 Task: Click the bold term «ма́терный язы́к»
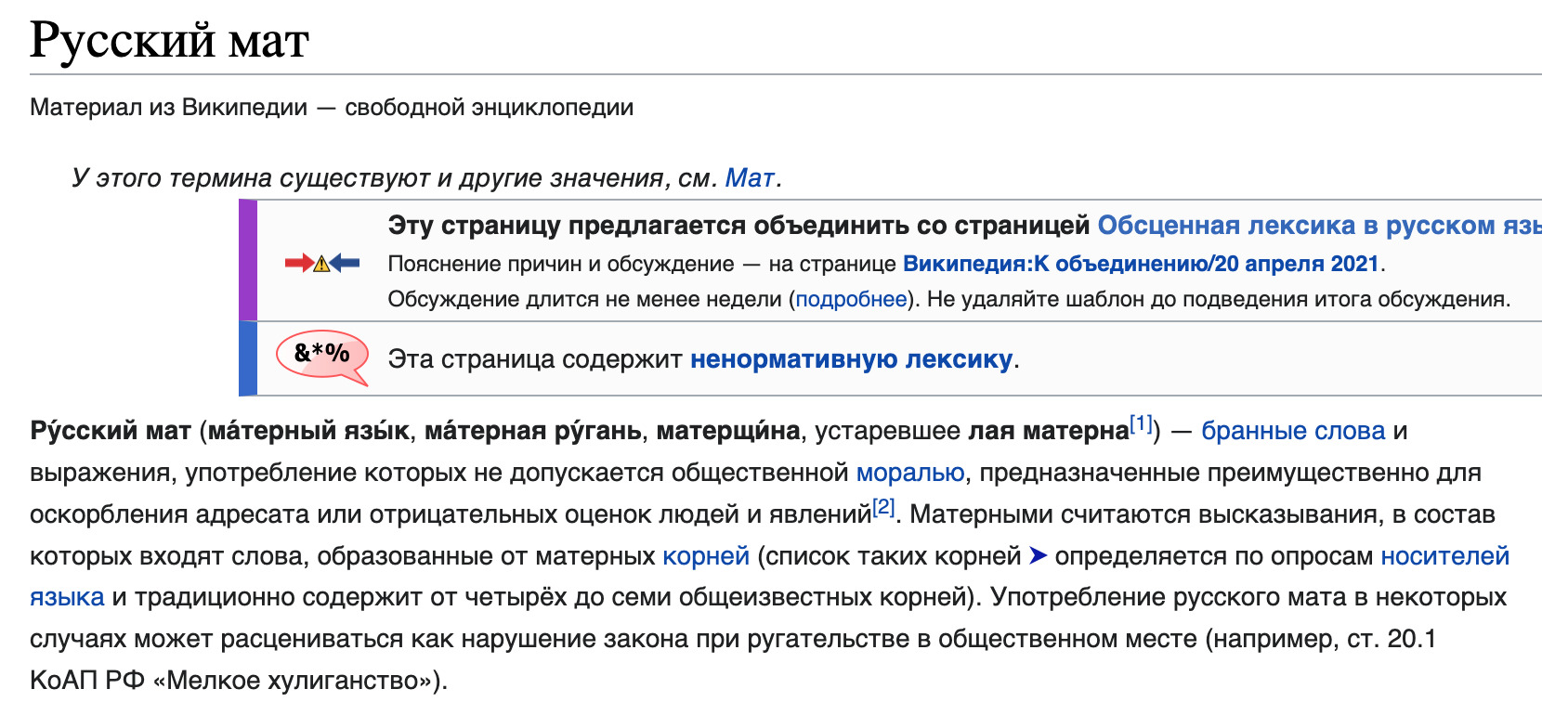(307, 431)
